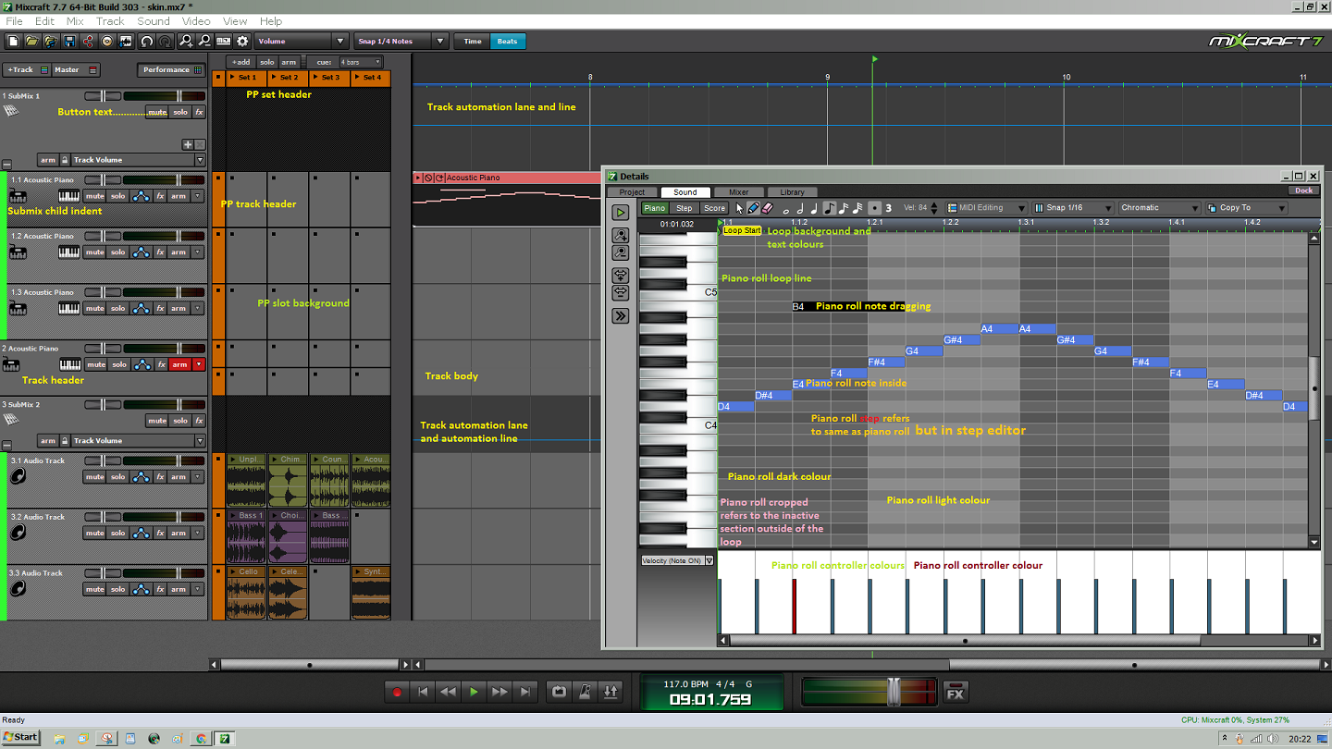Click piano roll zoom in icon on left strip

click(x=620, y=236)
